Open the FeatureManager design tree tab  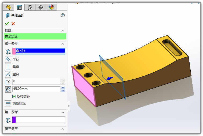coord(9,7)
